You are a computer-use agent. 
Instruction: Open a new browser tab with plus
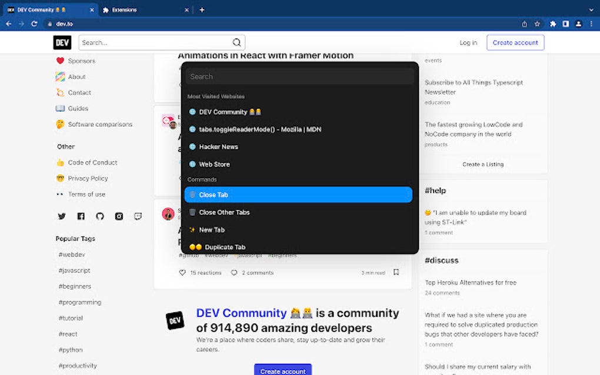pyautogui.click(x=202, y=10)
